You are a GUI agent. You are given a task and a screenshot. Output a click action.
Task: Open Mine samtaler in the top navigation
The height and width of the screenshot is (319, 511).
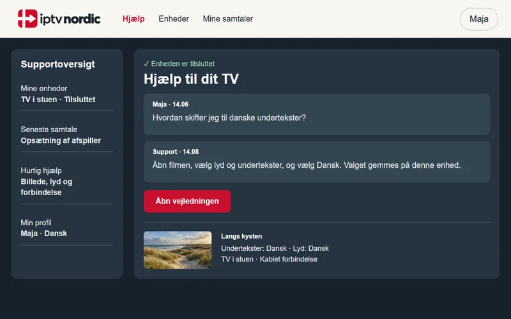(228, 19)
